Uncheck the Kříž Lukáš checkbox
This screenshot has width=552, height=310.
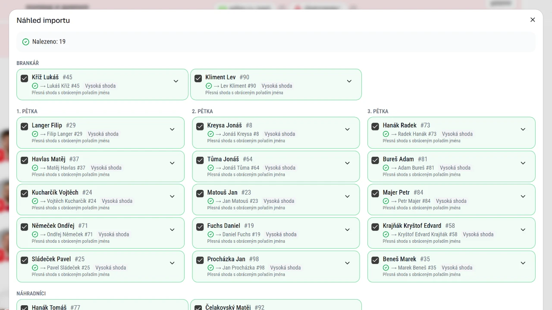pyautogui.click(x=25, y=78)
